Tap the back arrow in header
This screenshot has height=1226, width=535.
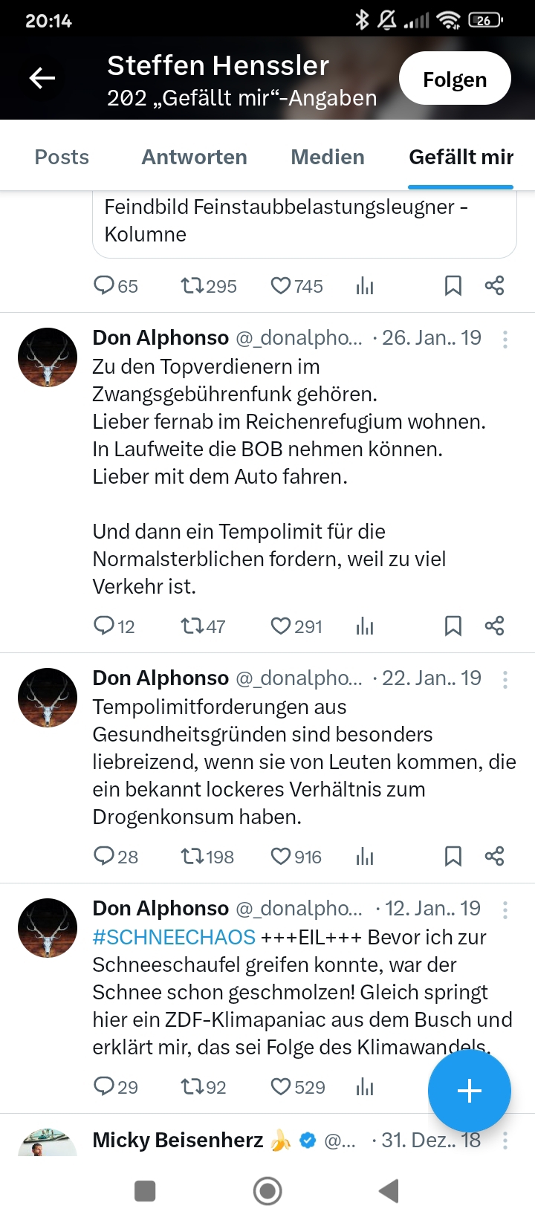(42, 78)
